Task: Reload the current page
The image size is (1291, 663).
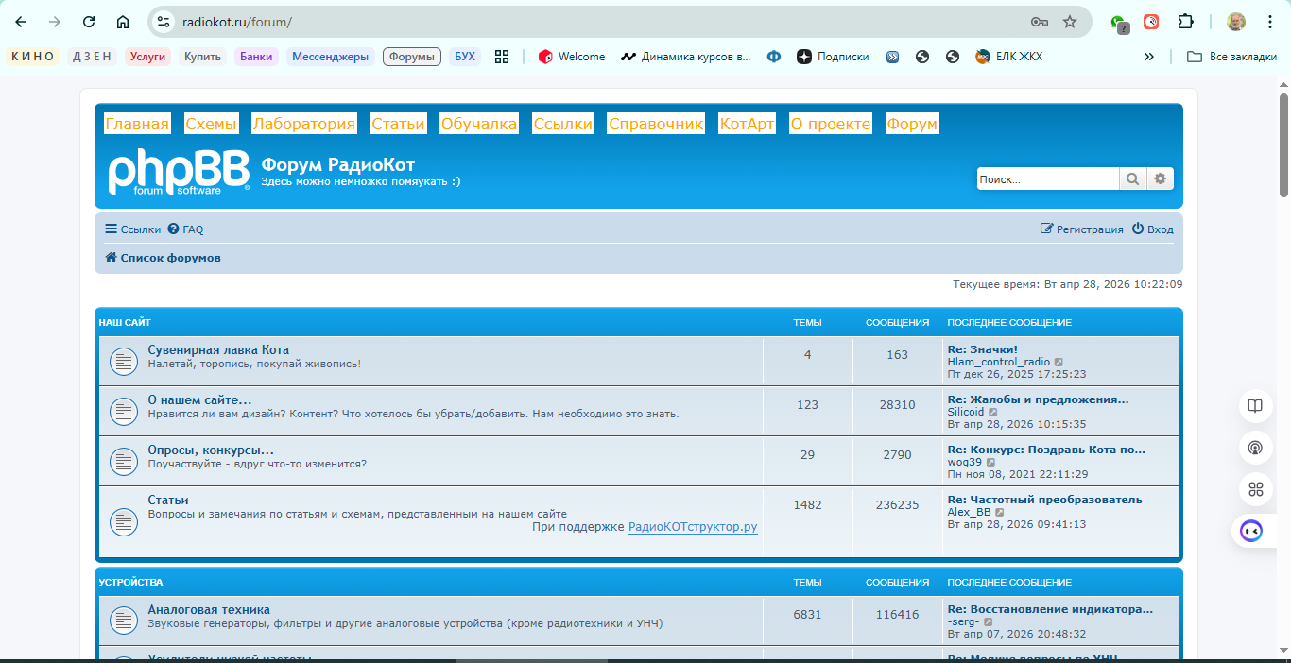Action: tap(89, 22)
